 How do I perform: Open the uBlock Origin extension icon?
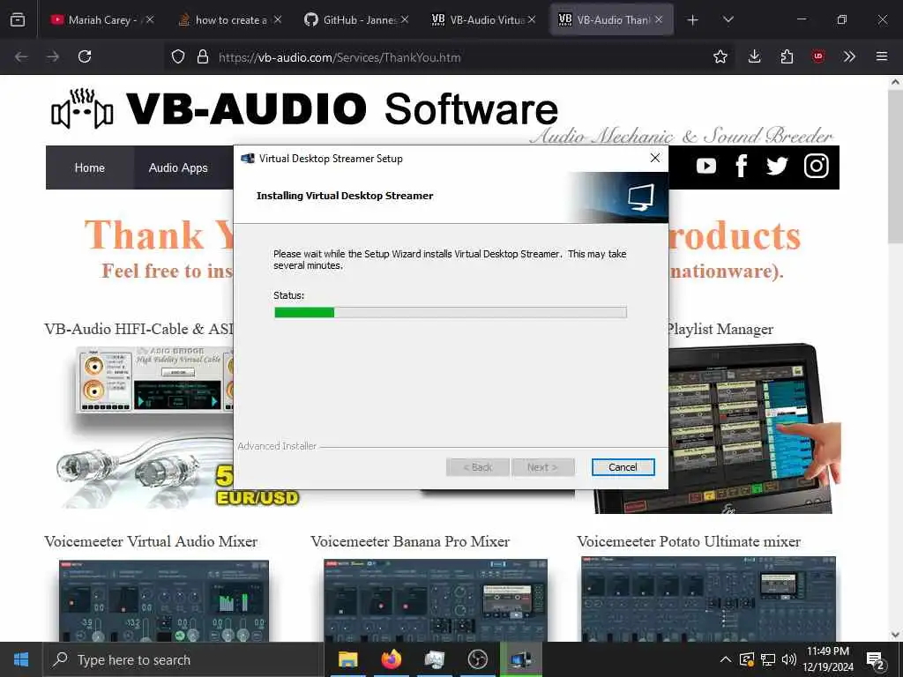[818, 57]
